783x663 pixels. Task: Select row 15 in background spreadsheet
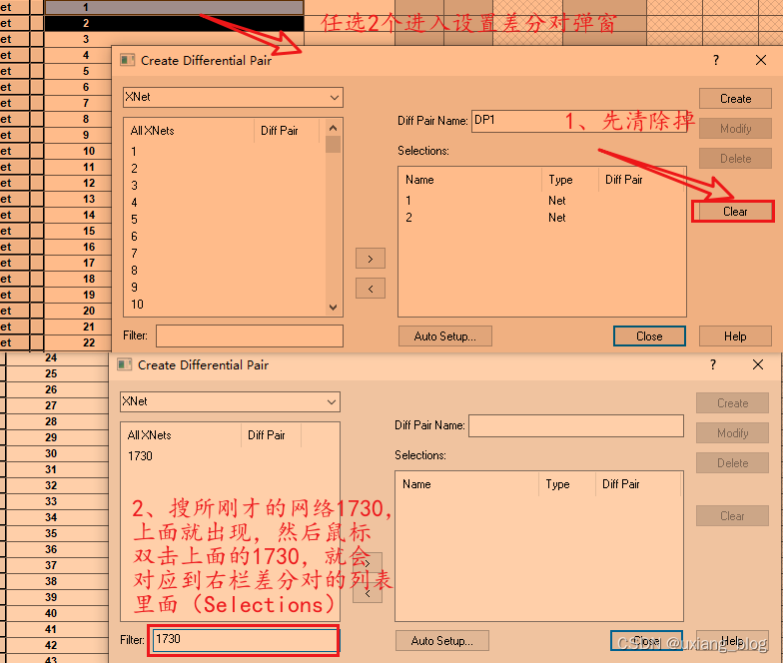tap(89, 231)
